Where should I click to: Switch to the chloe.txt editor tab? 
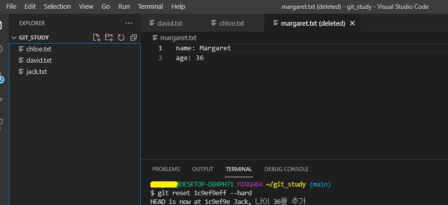pos(234,23)
